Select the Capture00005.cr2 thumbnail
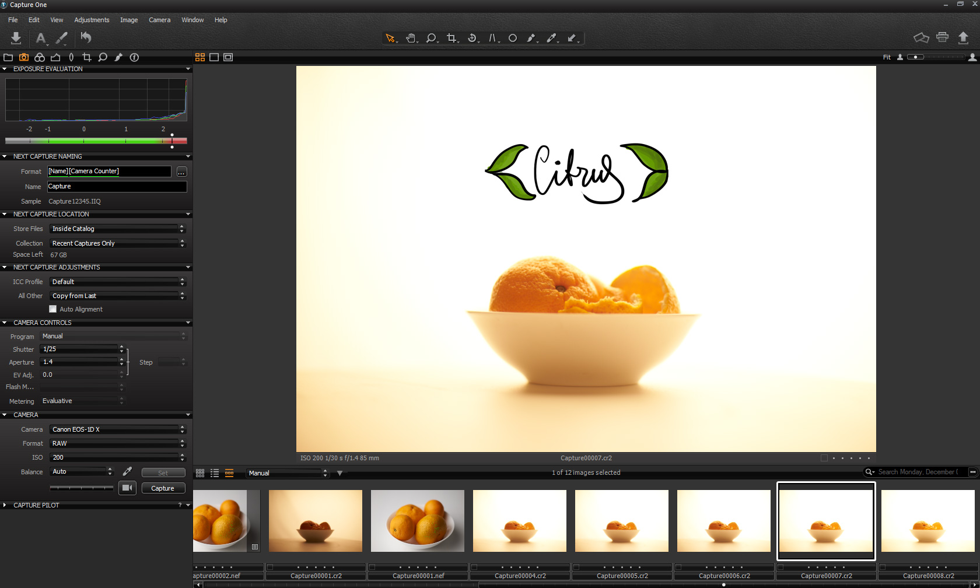The image size is (980, 588). coord(622,521)
